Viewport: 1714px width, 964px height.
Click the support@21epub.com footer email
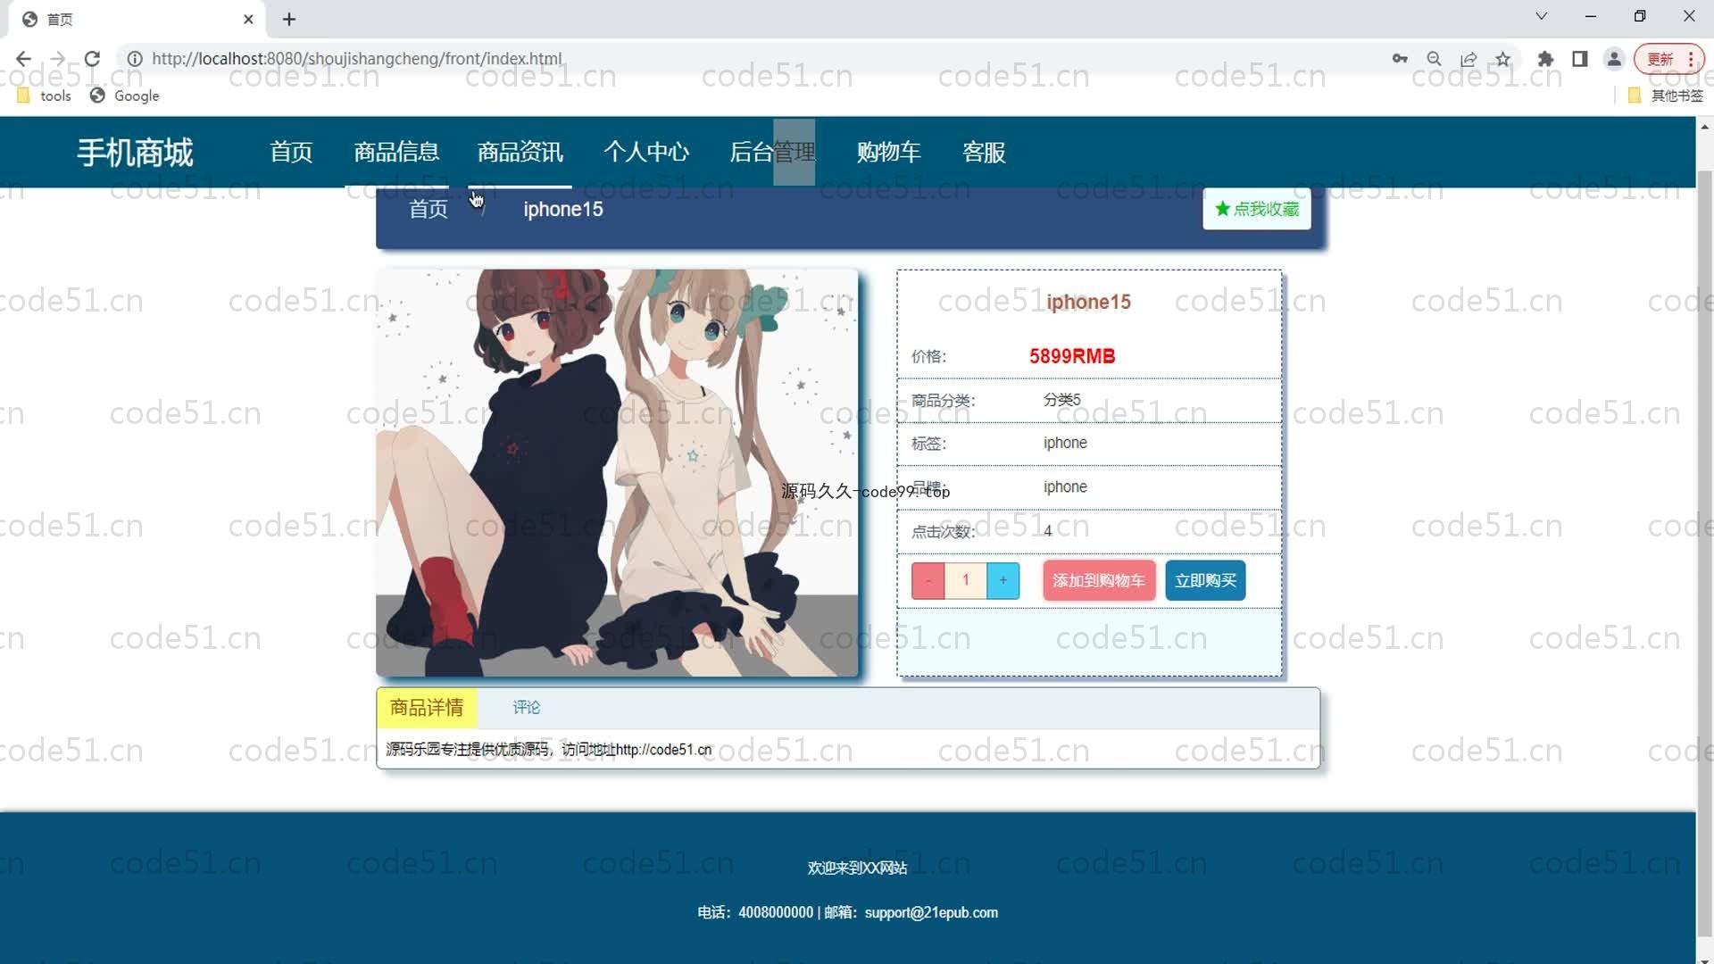(x=931, y=913)
